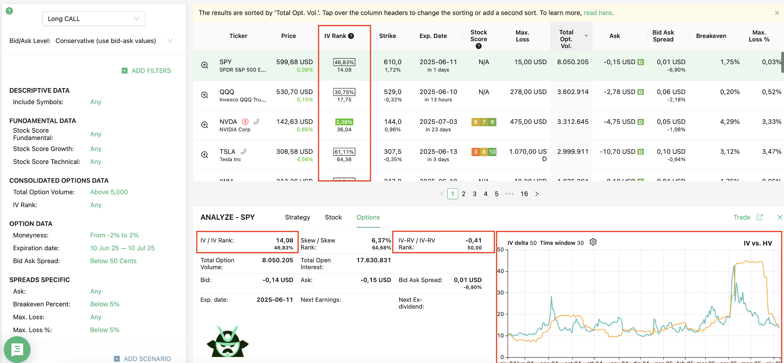
Task: Open IV chart settings gear icon
Action: click(593, 242)
